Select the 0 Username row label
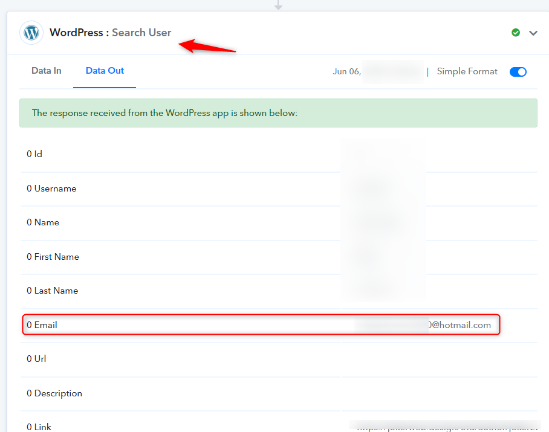This screenshot has width=549, height=432. (51, 189)
